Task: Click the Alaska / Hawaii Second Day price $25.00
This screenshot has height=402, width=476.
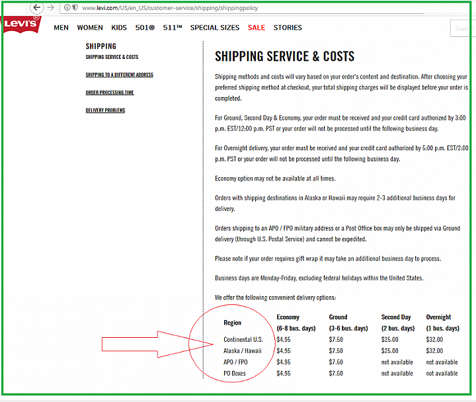Action: (390, 351)
